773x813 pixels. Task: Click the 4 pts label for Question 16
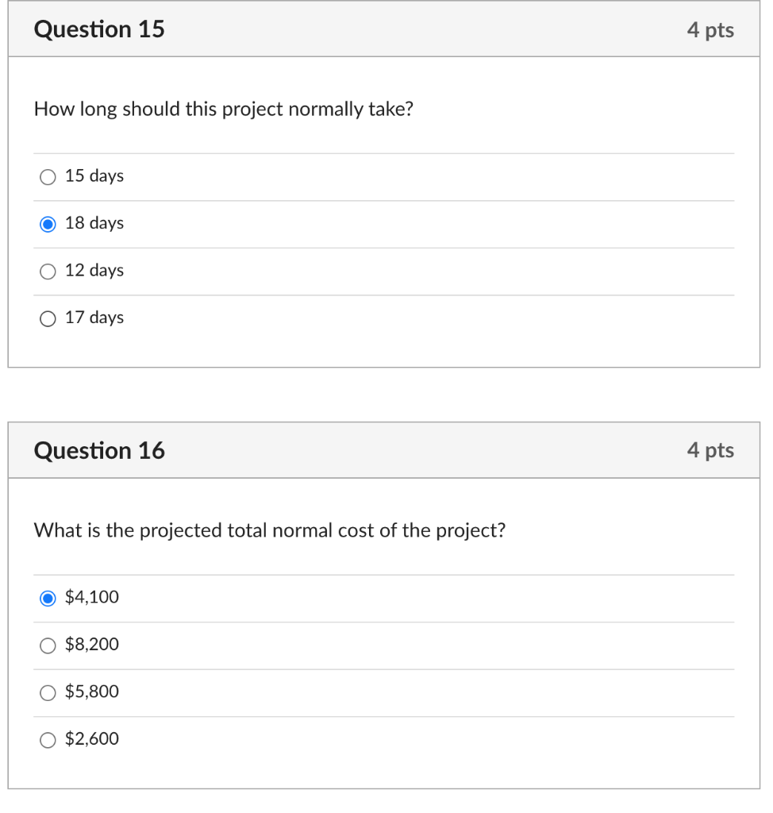(x=711, y=449)
